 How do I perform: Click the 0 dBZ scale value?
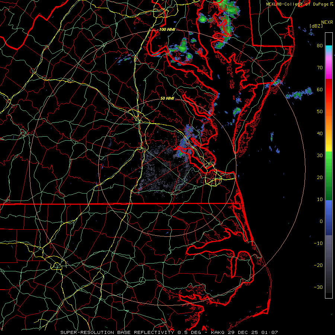click(321, 221)
